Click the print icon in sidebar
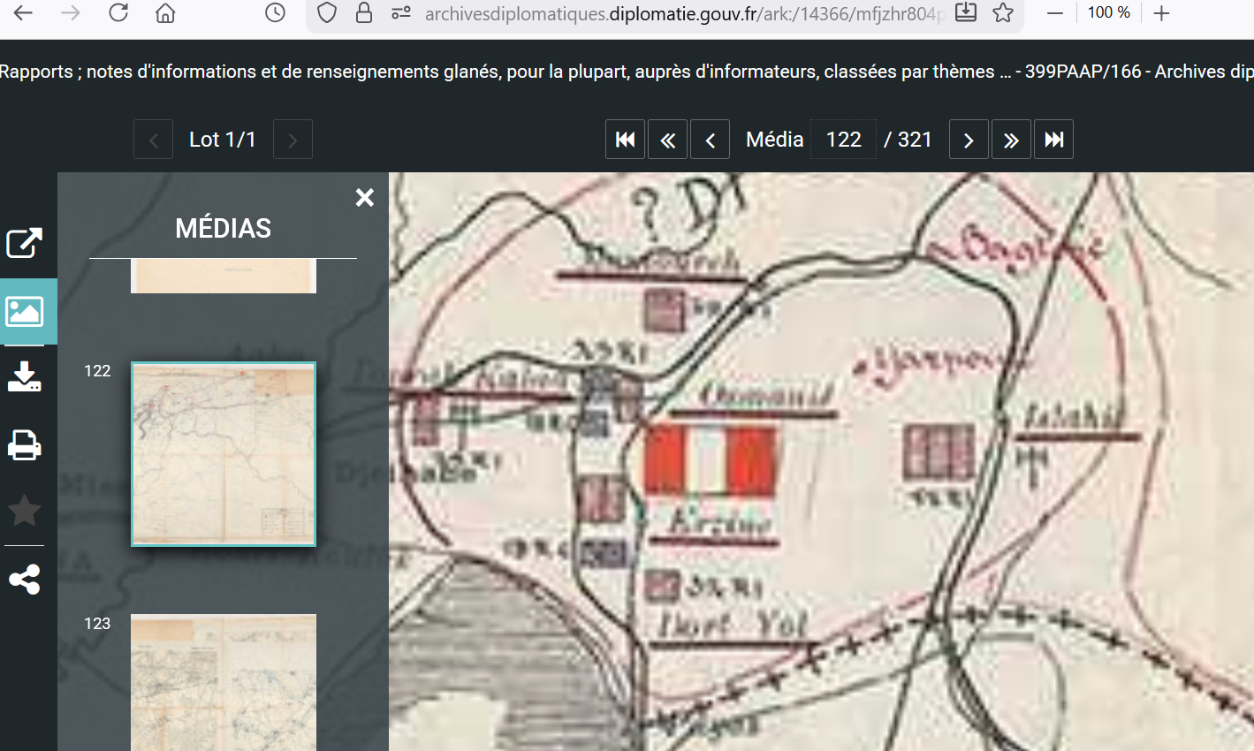Screen dimensions: 1254x751 (25, 444)
